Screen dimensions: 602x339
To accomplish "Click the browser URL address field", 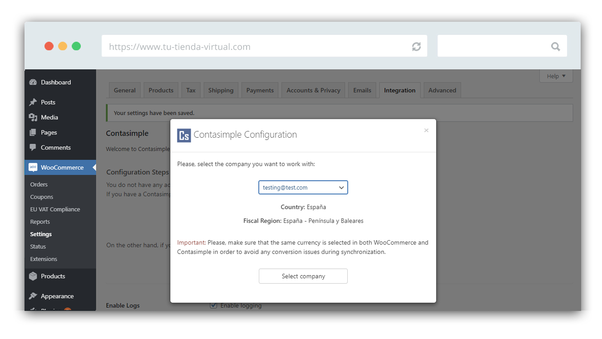I will pyautogui.click(x=264, y=46).
